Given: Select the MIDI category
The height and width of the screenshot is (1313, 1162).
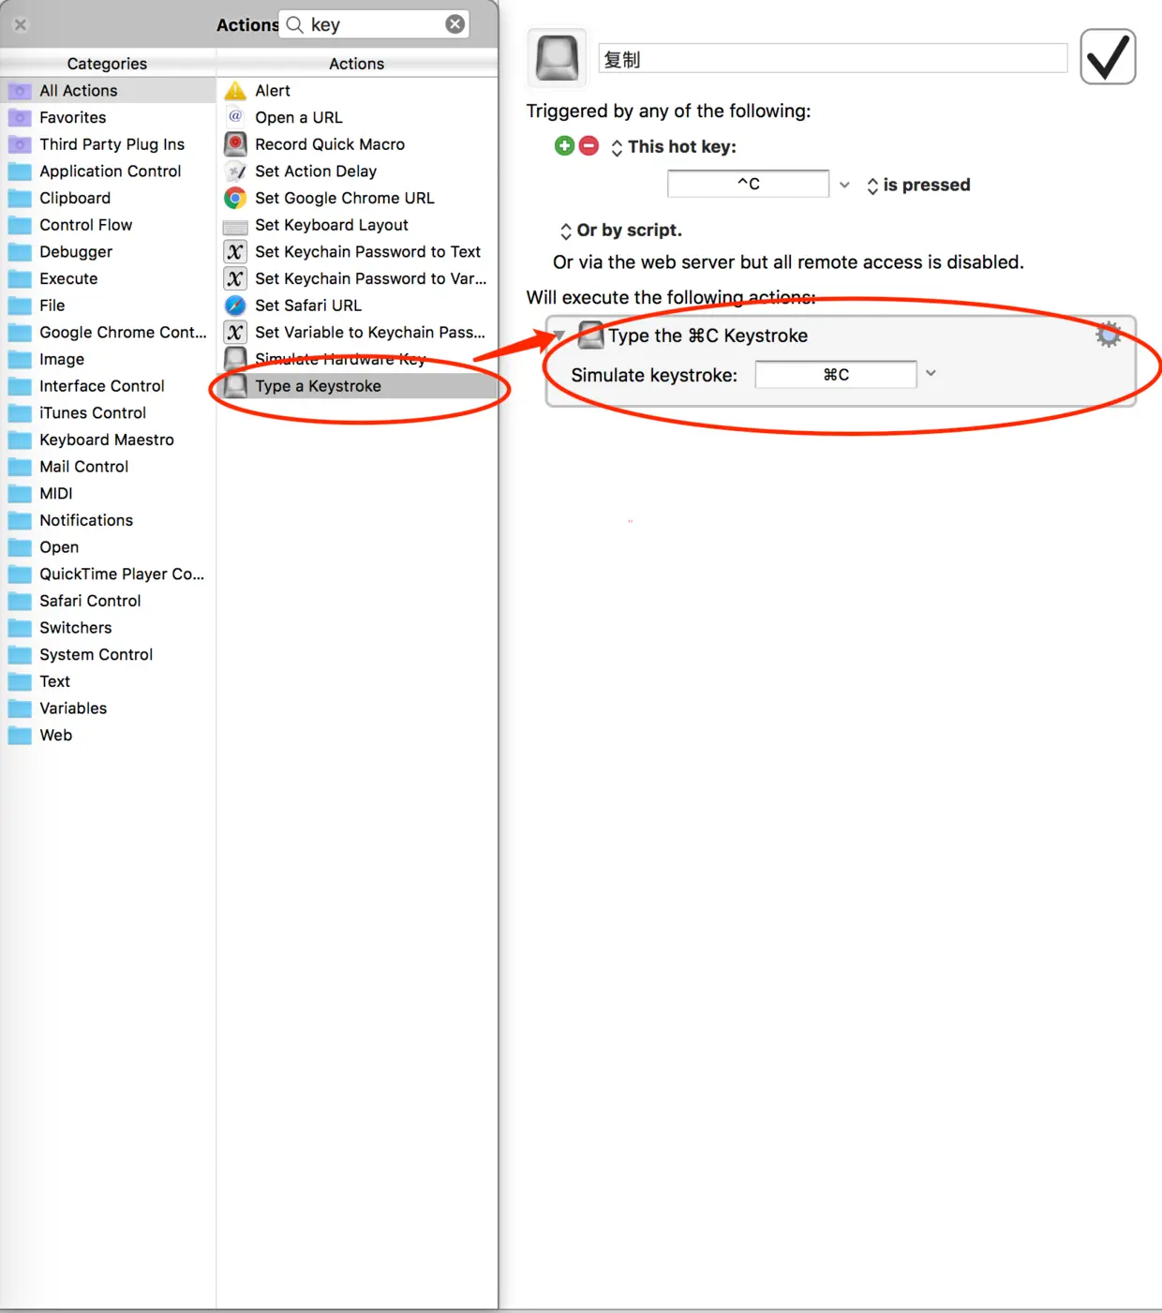Looking at the screenshot, I should (x=109, y=494).
